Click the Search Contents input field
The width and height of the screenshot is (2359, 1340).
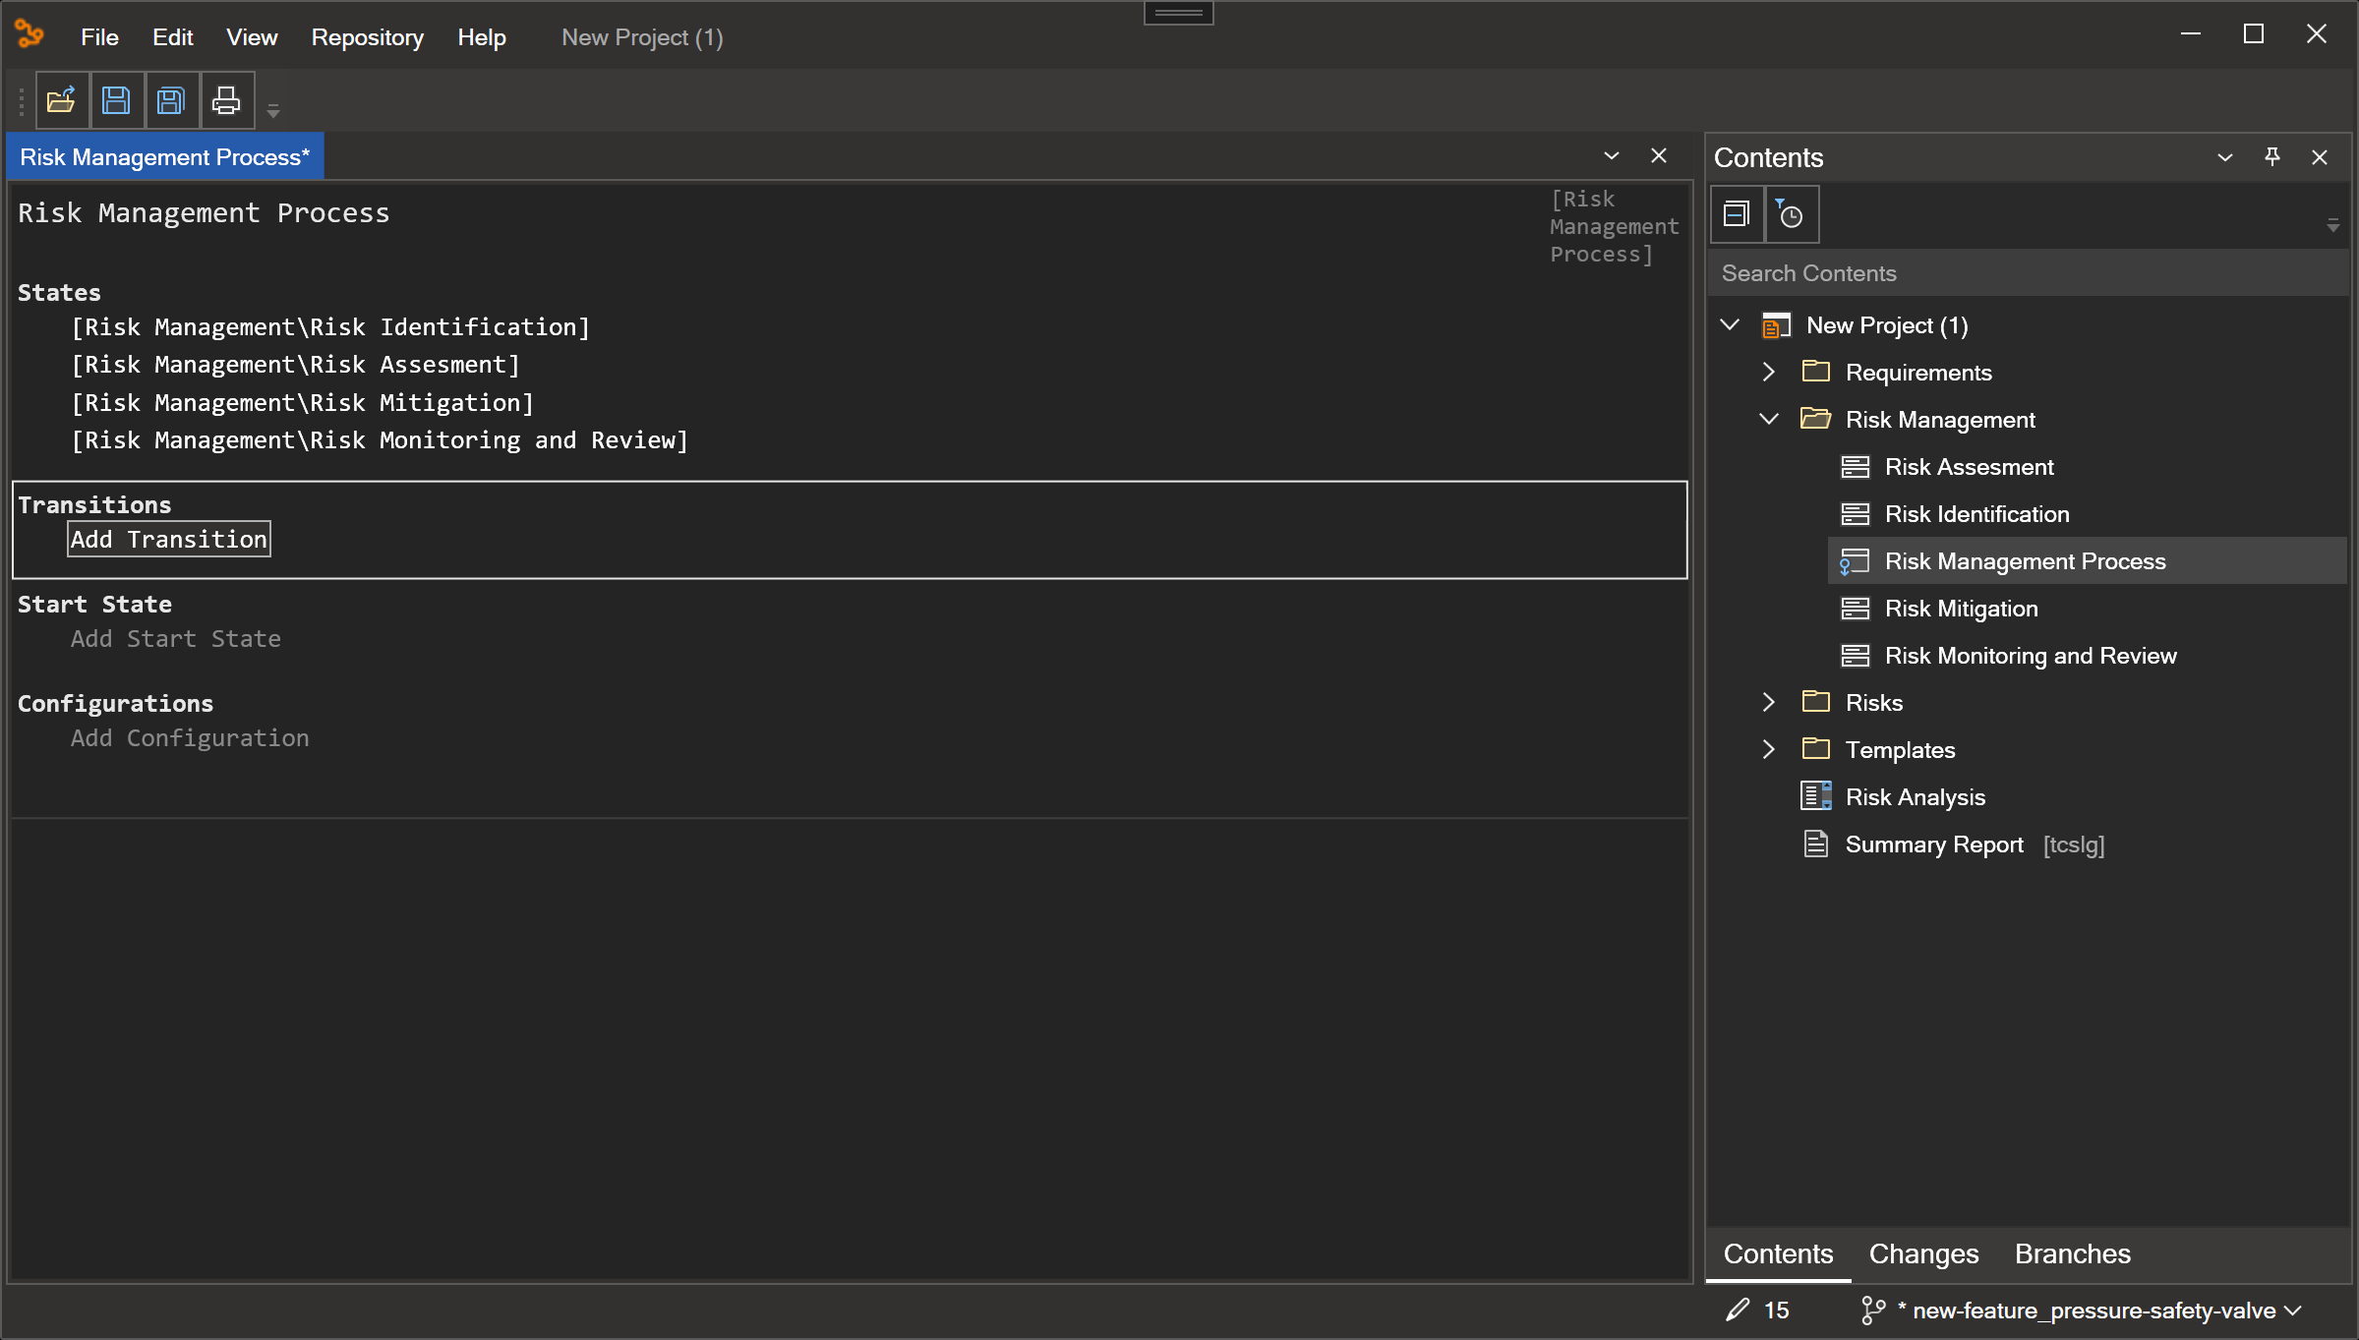coord(2029,272)
